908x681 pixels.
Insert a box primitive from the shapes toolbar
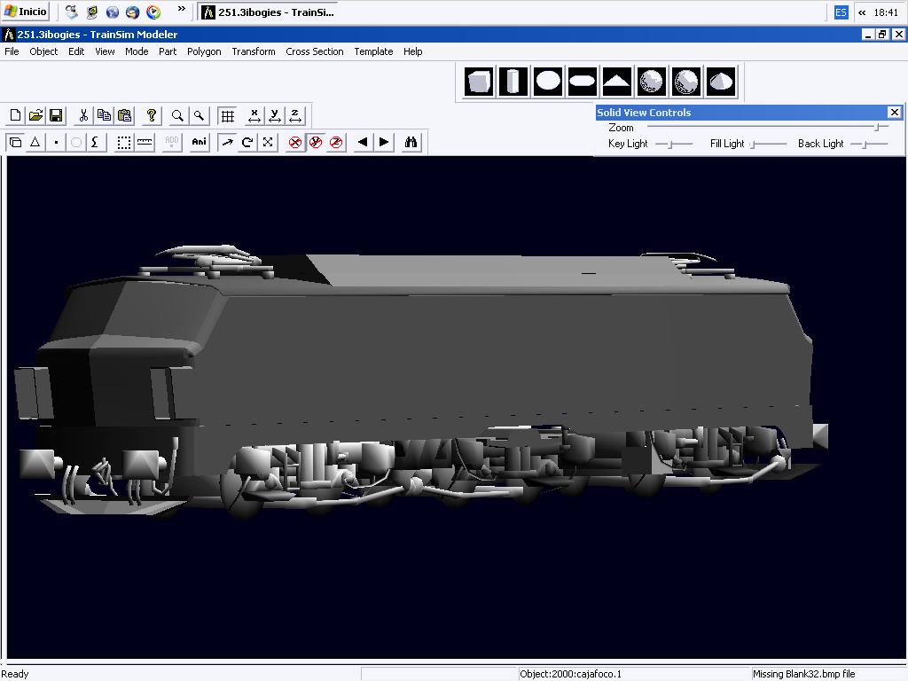click(x=479, y=82)
